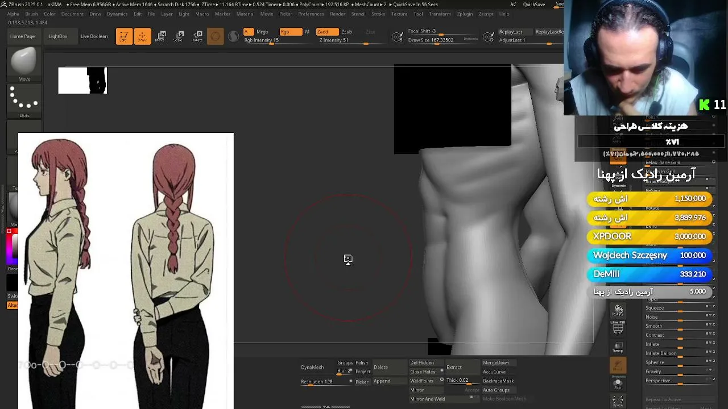Click the orange Ghost icon on right shelf
The image size is (728, 409).
[x=618, y=365]
